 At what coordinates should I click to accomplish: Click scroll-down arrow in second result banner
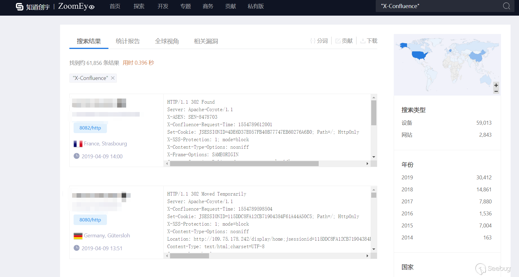click(x=374, y=249)
